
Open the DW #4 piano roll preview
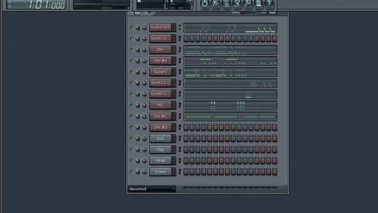click(230, 61)
